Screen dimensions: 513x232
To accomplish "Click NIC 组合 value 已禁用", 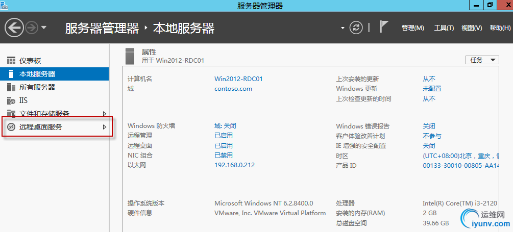I will 224,155.
